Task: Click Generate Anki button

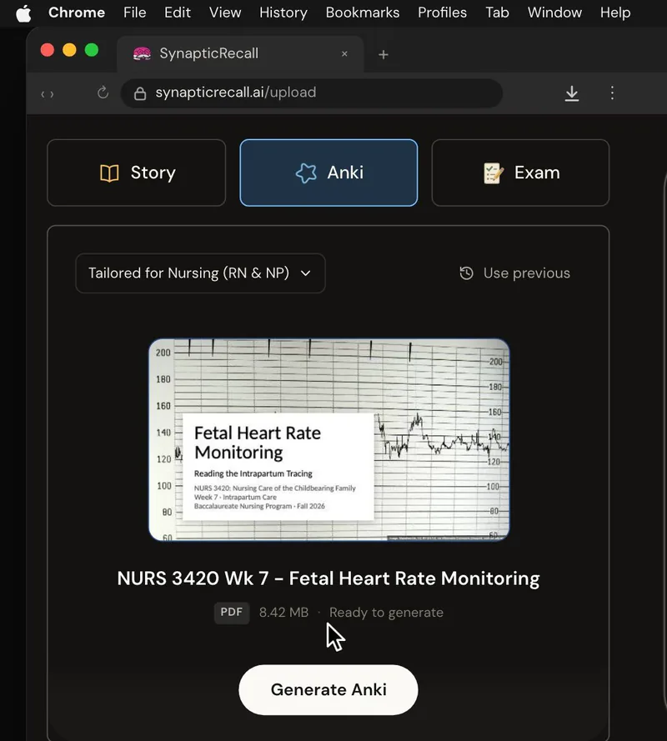Action: (328, 689)
